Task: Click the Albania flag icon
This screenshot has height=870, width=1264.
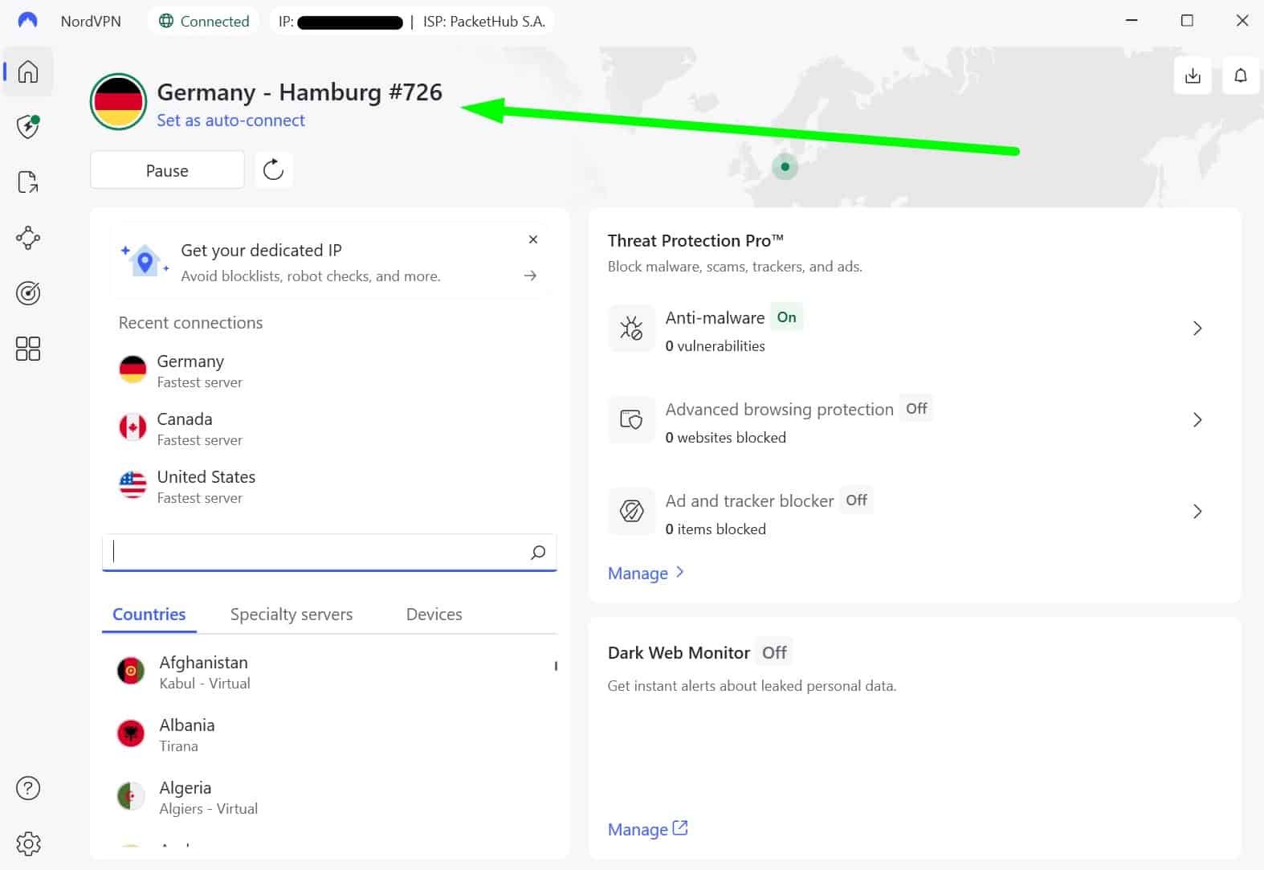Action: coord(131,733)
